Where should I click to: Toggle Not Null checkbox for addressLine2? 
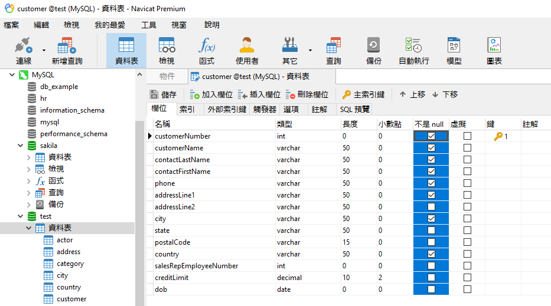(x=431, y=207)
